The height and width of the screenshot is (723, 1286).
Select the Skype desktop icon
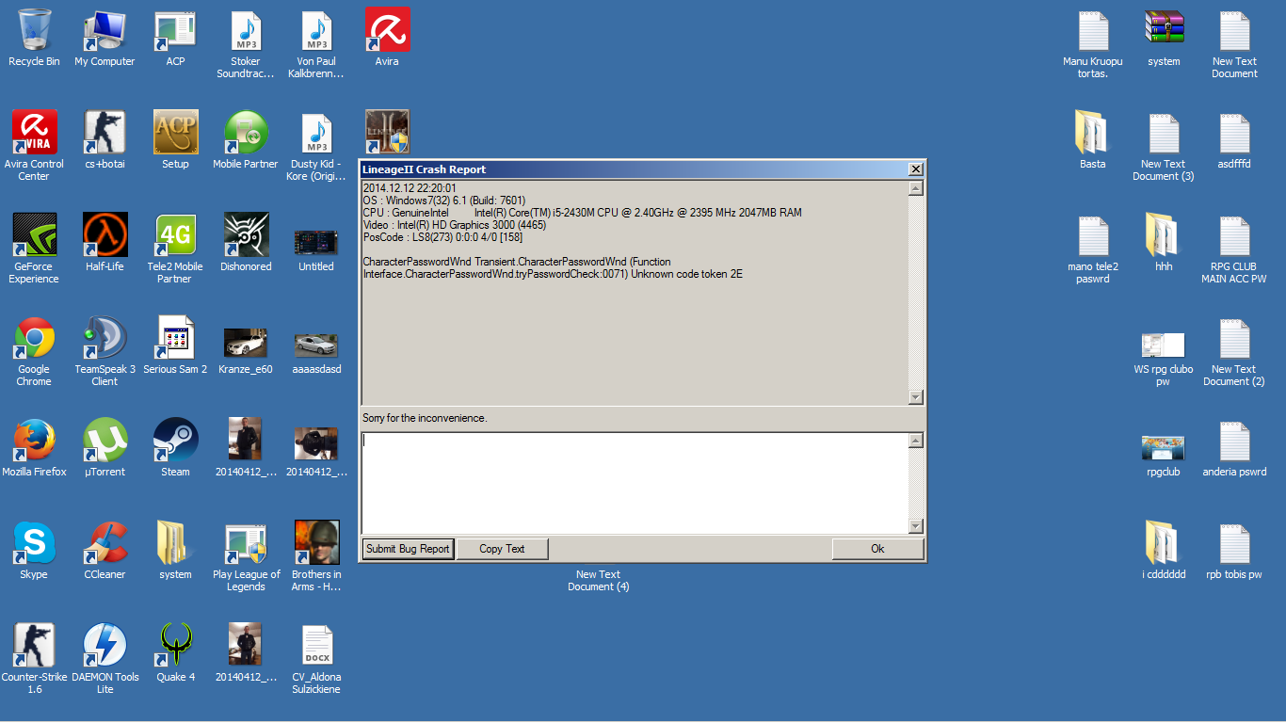point(34,552)
